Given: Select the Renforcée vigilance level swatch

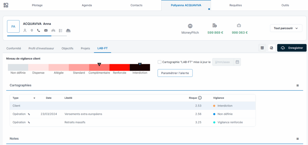Looking at the screenshot, I should 119,68.
